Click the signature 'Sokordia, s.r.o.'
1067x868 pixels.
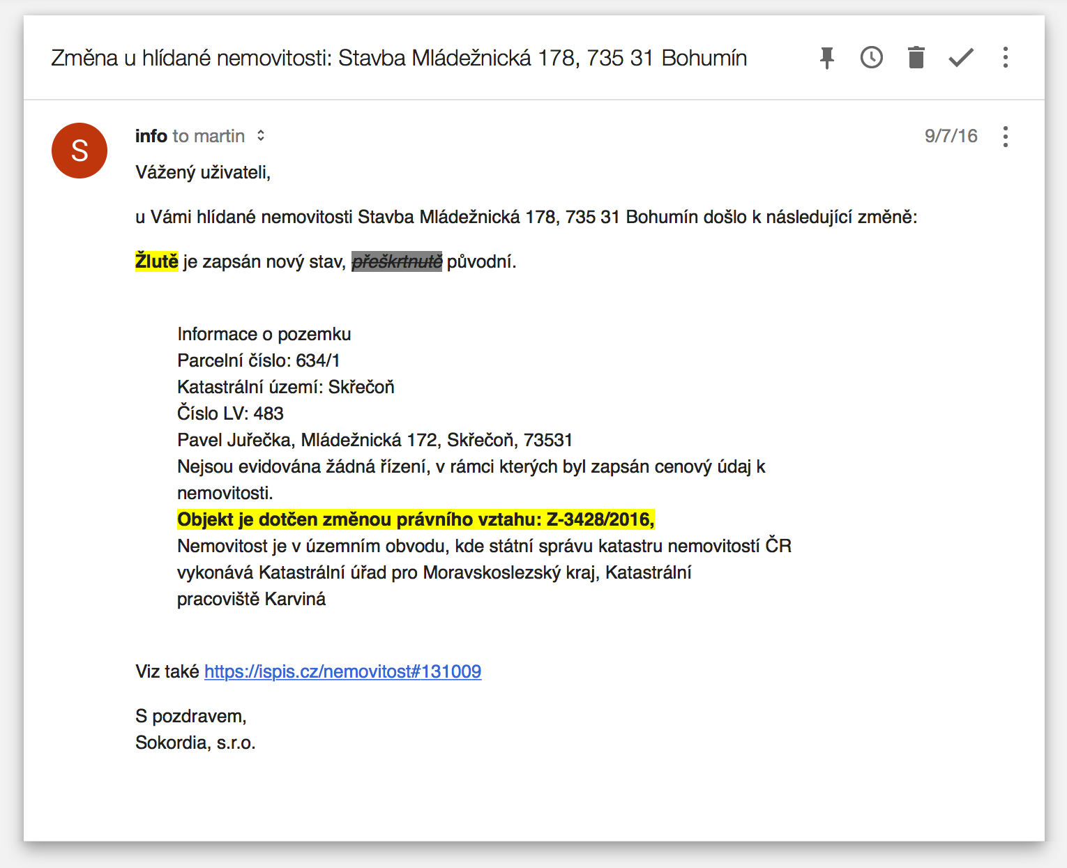(x=195, y=743)
